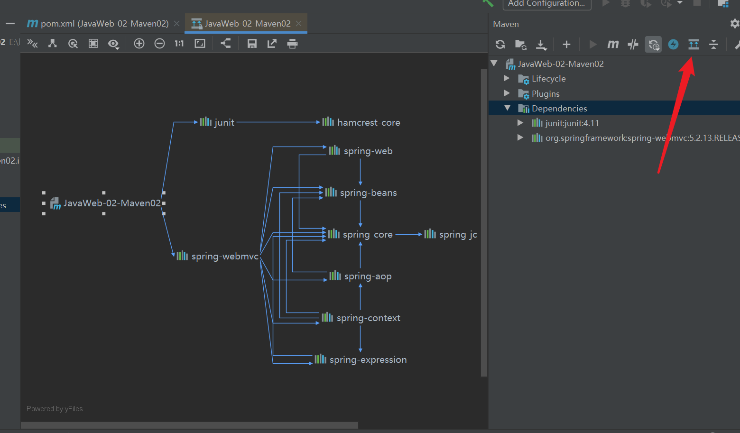
Task: Click the diagram vertical scrollbar
Action: (484, 223)
